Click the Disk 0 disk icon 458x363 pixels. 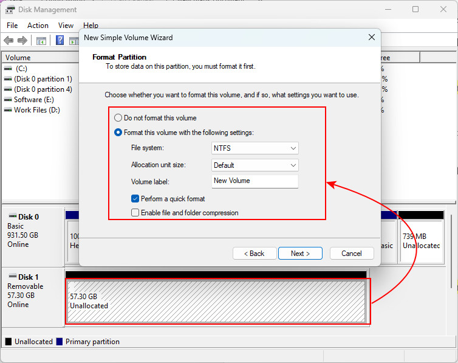tap(13, 216)
